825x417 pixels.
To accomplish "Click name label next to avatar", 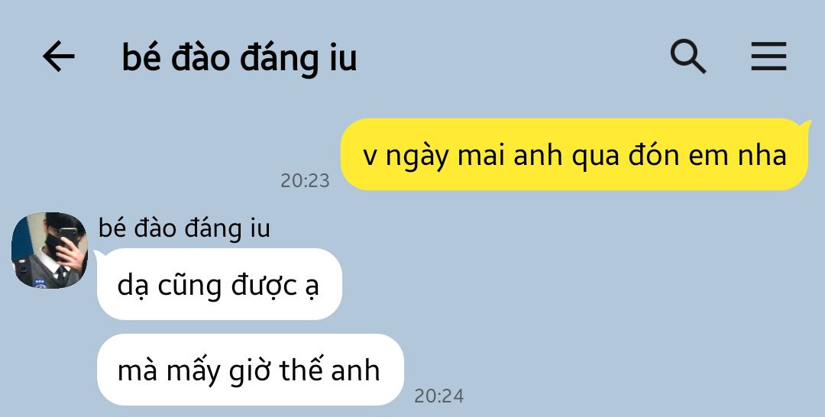I will pos(184,229).
